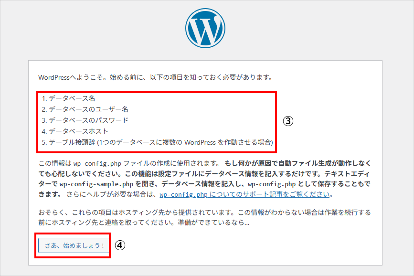Open the wp-config.php support article link
This screenshot has width=414, height=276.
coord(245,195)
